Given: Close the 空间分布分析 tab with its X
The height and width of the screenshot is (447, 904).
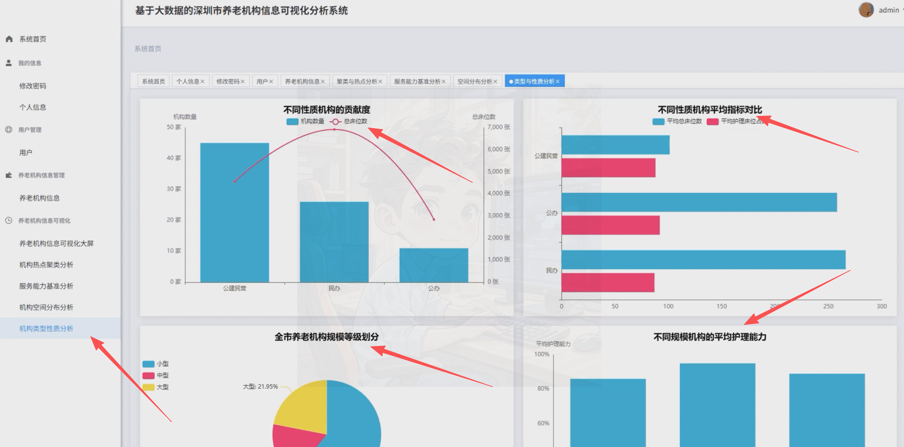Looking at the screenshot, I should click(x=495, y=82).
